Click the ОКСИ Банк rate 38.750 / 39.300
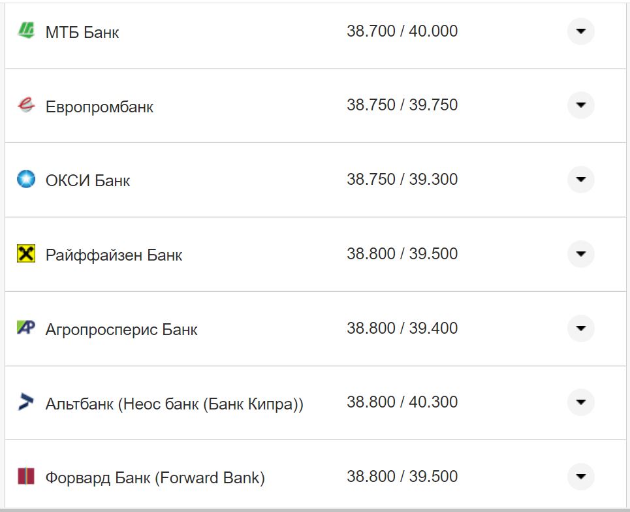The width and height of the screenshot is (630, 512). (x=402, y=180)
